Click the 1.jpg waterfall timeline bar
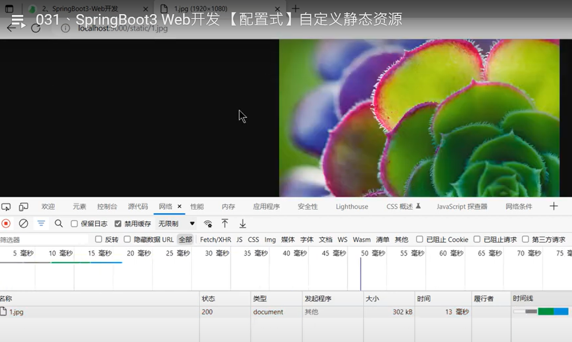The width and height of the screenshot is (572, 342). (541, 312)
